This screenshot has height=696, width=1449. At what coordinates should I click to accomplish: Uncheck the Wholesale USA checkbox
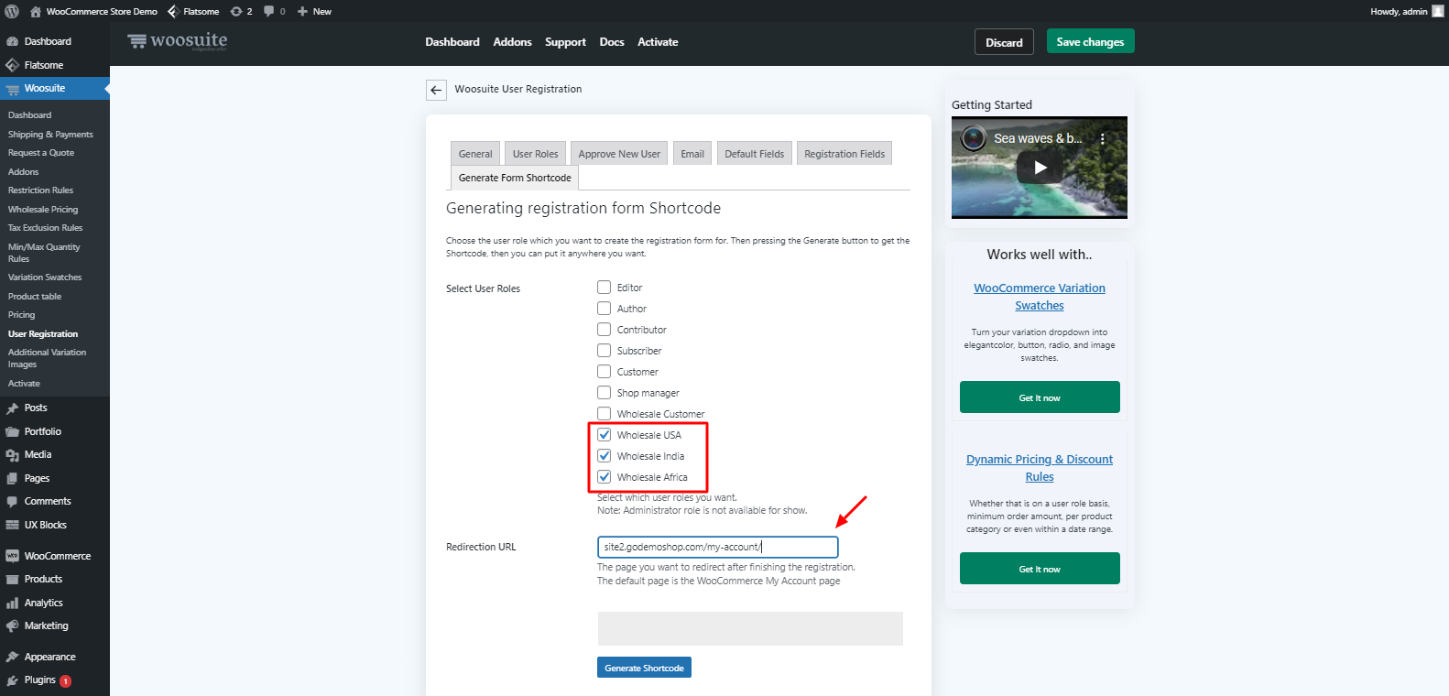tap(604, 434)
